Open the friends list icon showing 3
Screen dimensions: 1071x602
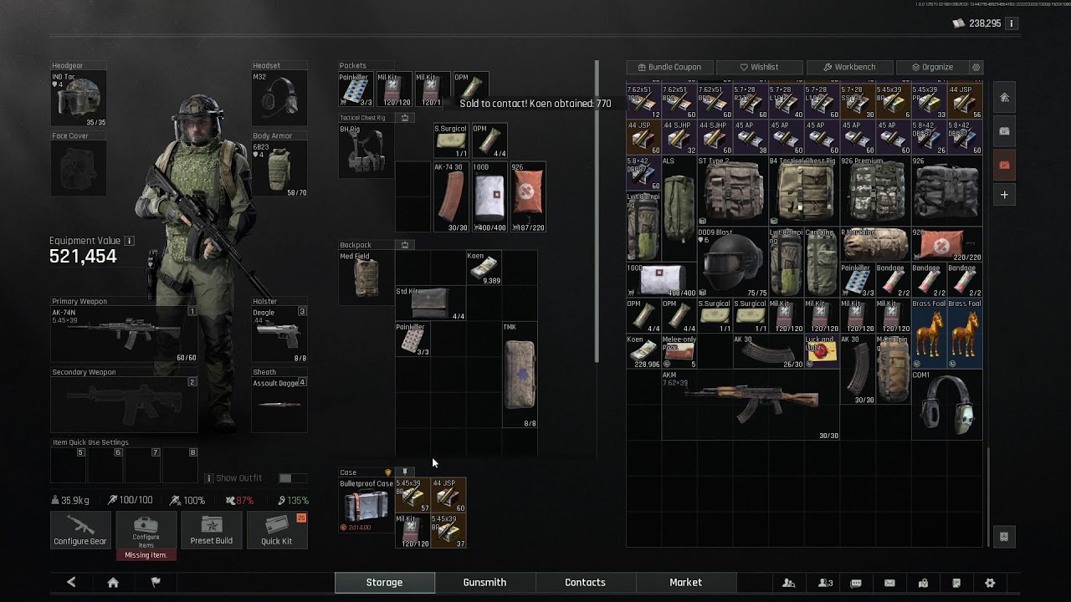coord(825,583)
